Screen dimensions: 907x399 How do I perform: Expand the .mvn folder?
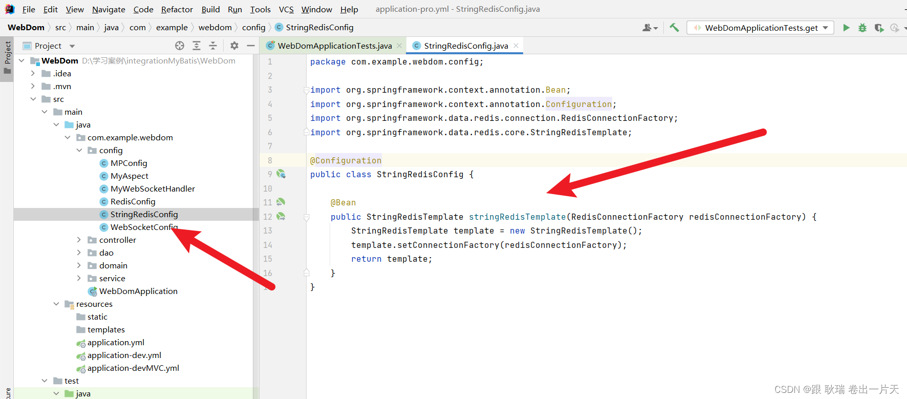click(33, 86)
